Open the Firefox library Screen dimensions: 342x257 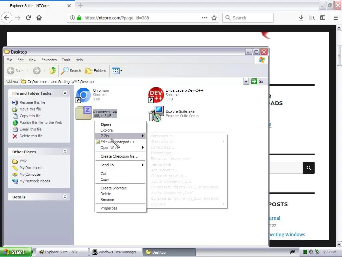tap(312, 18)
